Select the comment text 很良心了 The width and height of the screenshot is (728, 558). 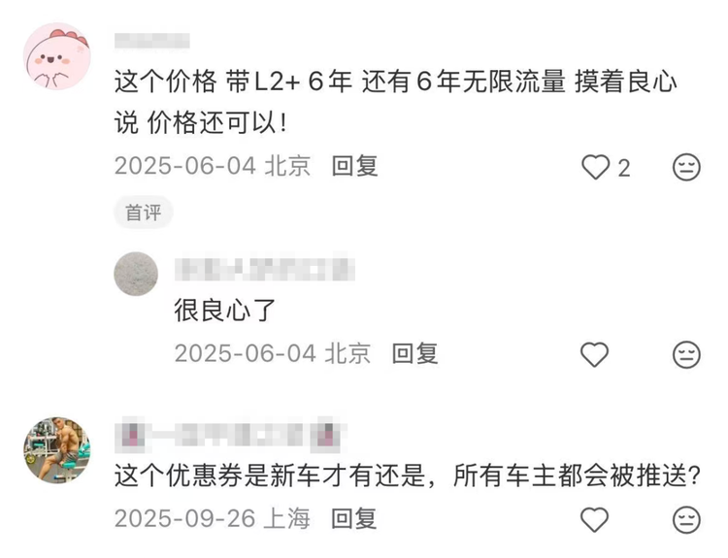tap(225, 311)
